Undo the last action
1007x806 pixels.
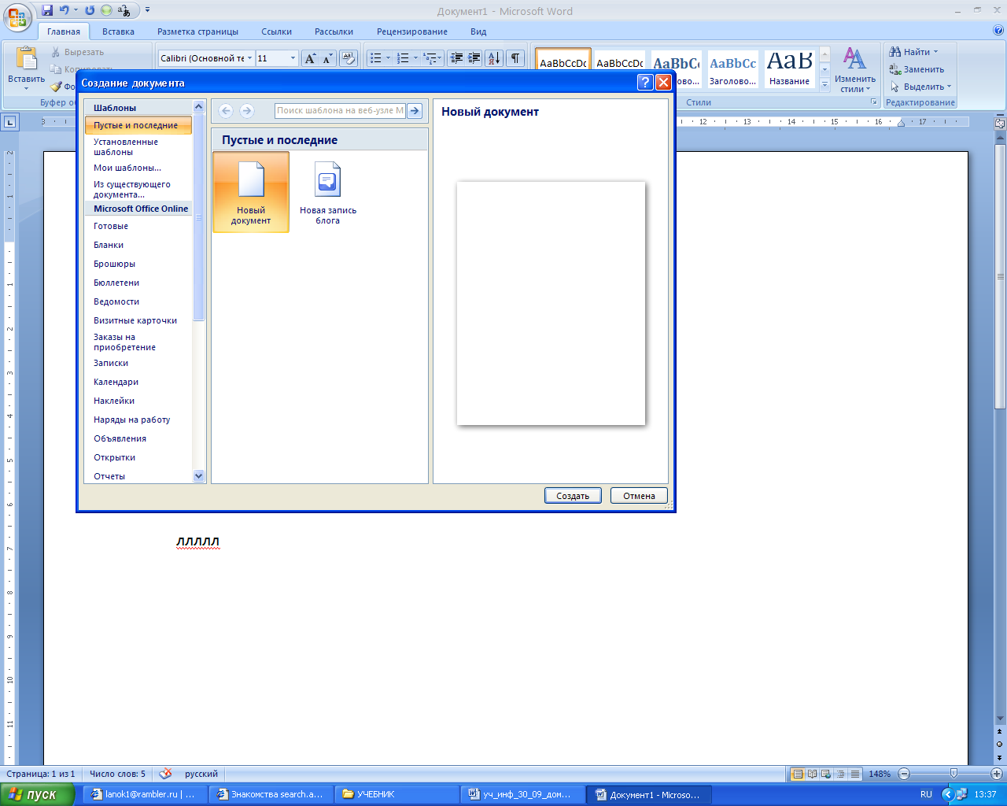click(65, 10)
